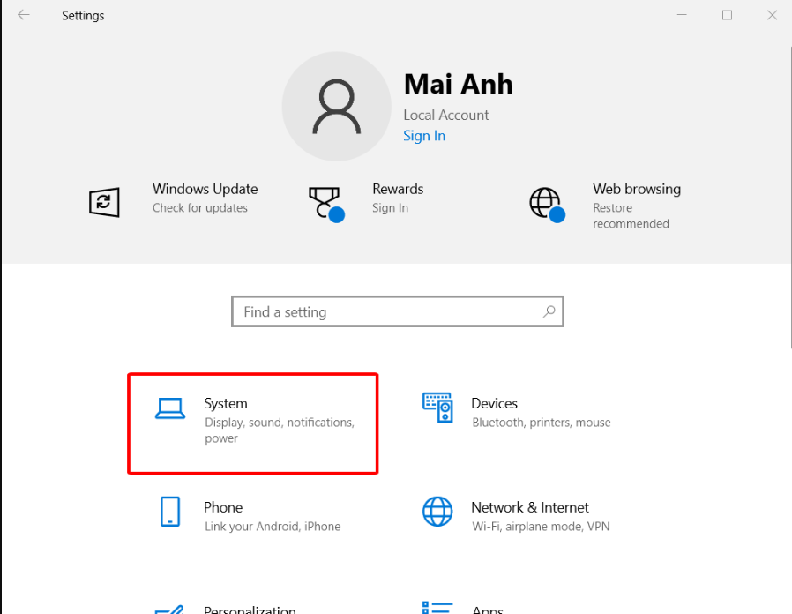Maximize the Settings window
The image size is (792, 614).
tap(727, 15)
